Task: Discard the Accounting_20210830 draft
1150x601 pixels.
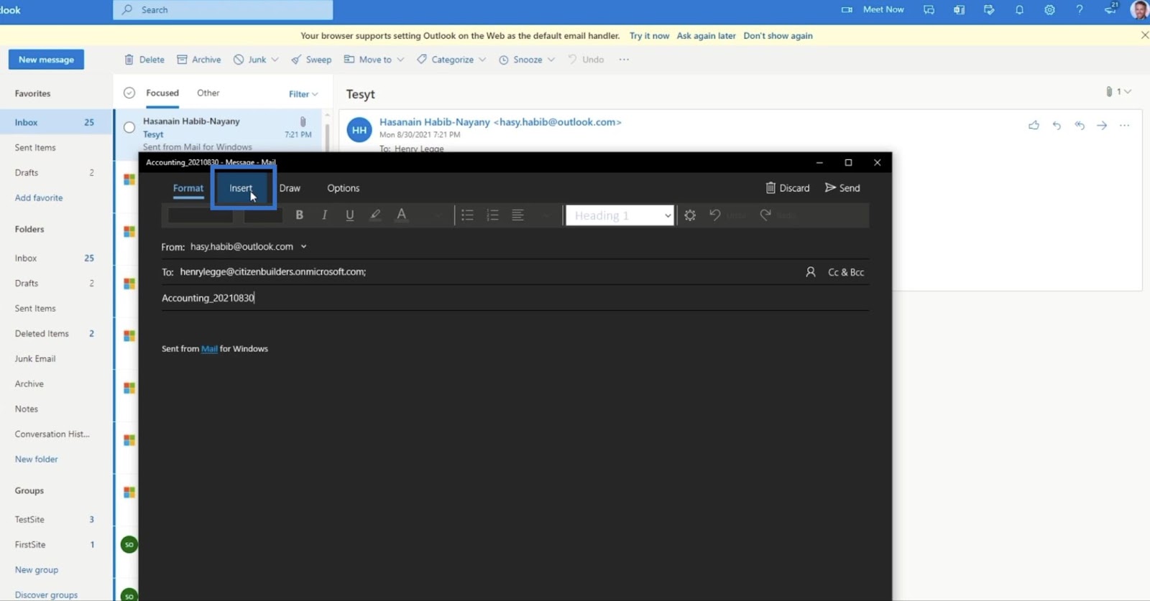Action: coord(788,188)
